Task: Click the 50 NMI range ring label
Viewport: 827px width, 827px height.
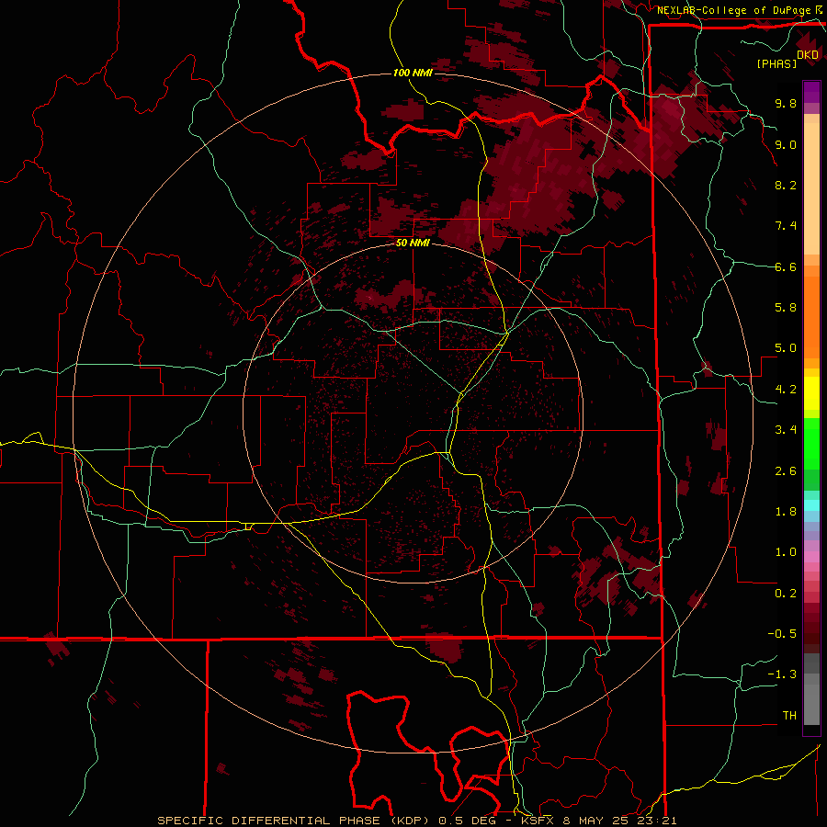Action: [x=413, y=244]
